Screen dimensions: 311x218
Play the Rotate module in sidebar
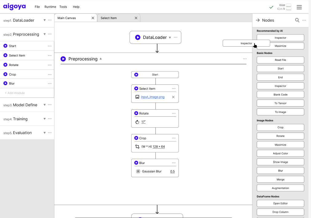click(x=5, y=65)
